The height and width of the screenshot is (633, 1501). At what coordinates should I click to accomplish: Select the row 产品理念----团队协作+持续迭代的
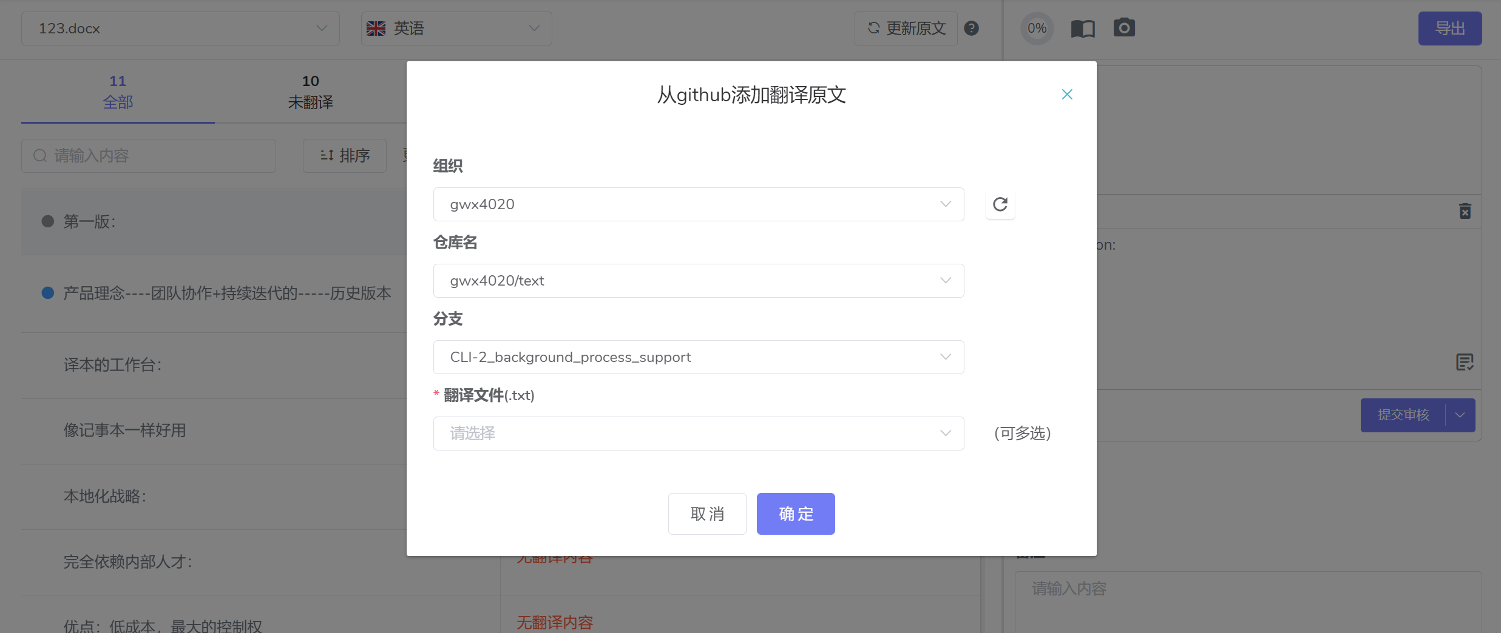pyautogui.click(x=214, y=293)
